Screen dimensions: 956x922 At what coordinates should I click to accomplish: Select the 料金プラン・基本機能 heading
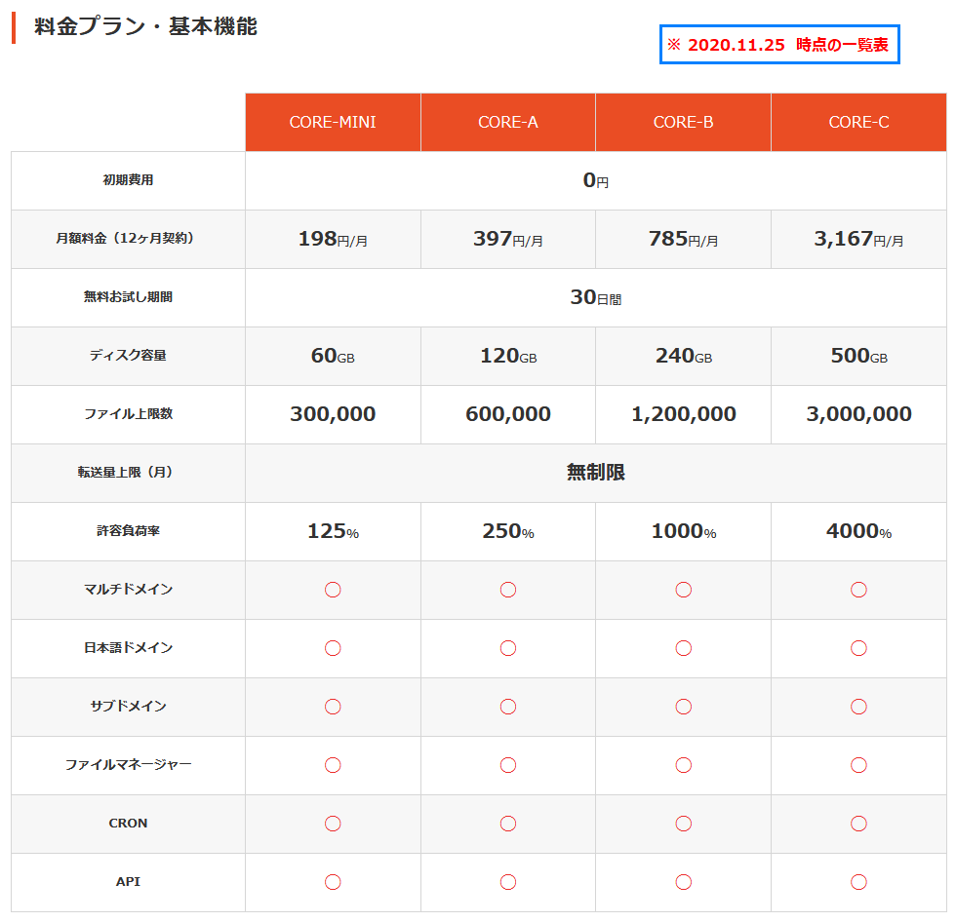tap(145, 26)
